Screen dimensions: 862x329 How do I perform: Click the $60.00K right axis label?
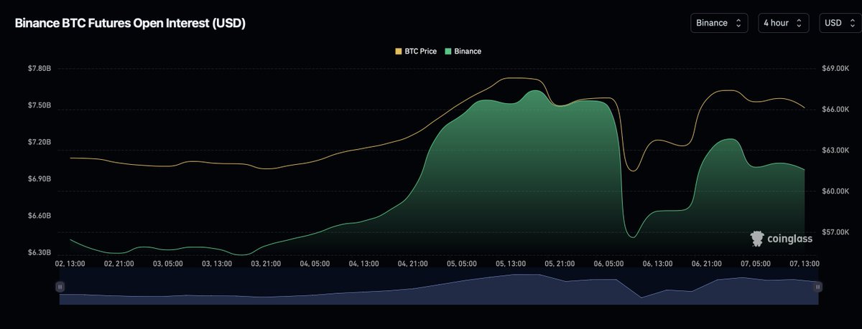836,191
